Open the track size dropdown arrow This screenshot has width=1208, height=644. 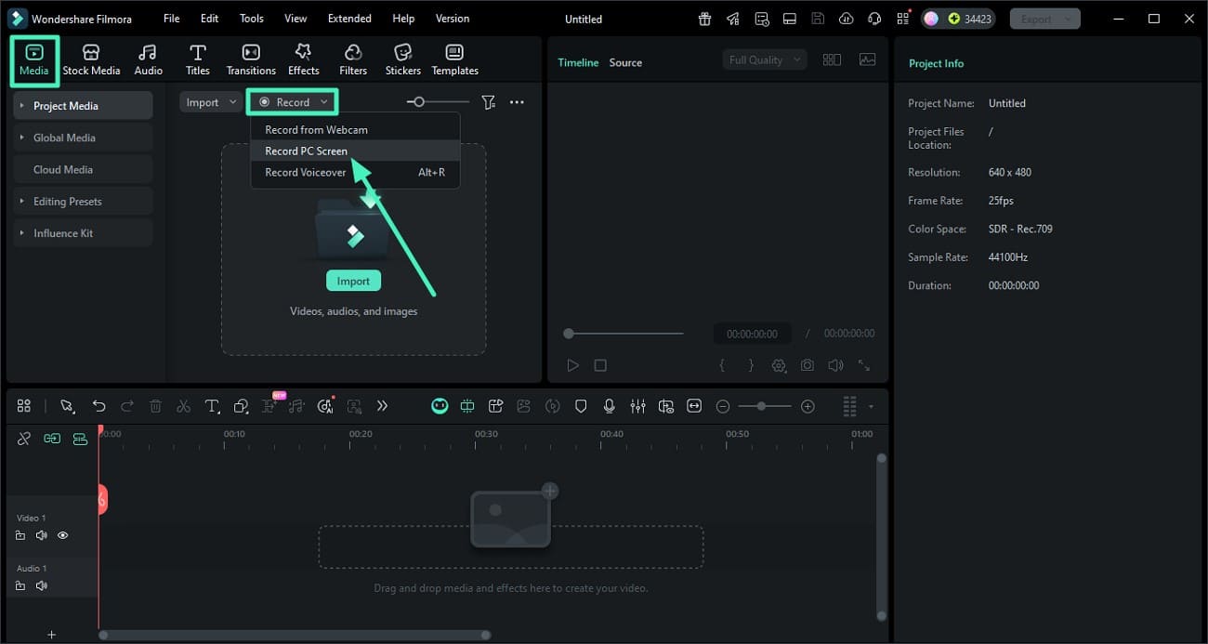tap(871, 406)
